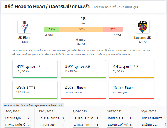Click the 69% BTTS stat card
Screen dimensions: 167x128
click(x=35, y=90)
